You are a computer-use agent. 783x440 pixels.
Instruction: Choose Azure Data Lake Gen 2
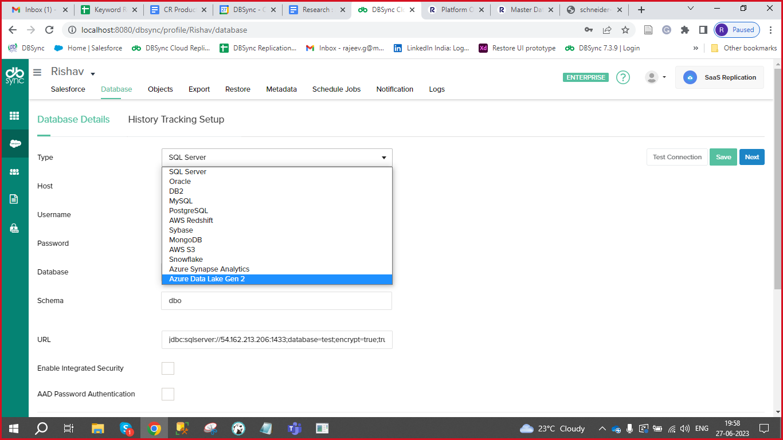coord(277,279)
